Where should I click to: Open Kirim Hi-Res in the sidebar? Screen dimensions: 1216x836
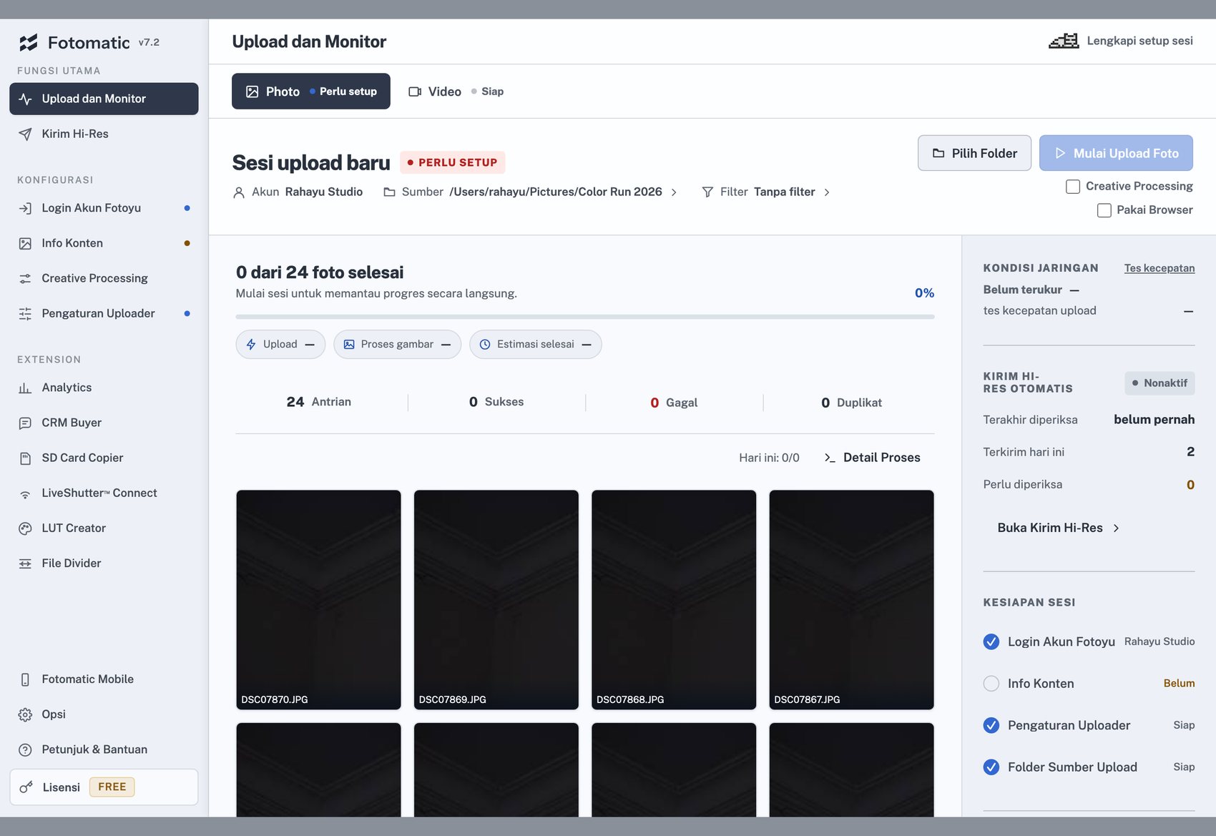104,134
